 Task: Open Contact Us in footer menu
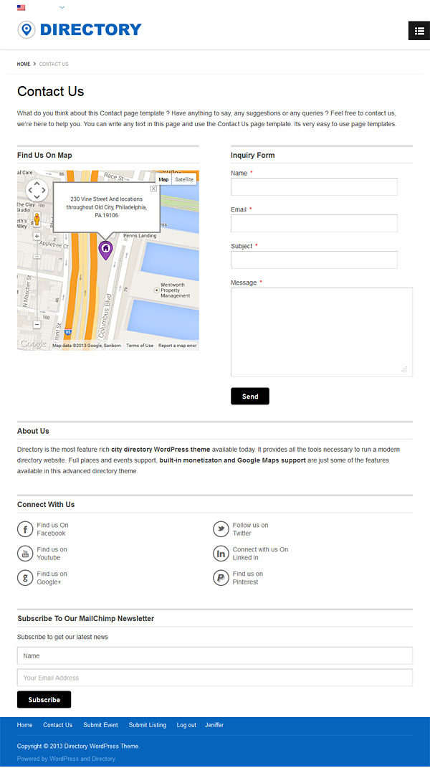pos(58,725)
